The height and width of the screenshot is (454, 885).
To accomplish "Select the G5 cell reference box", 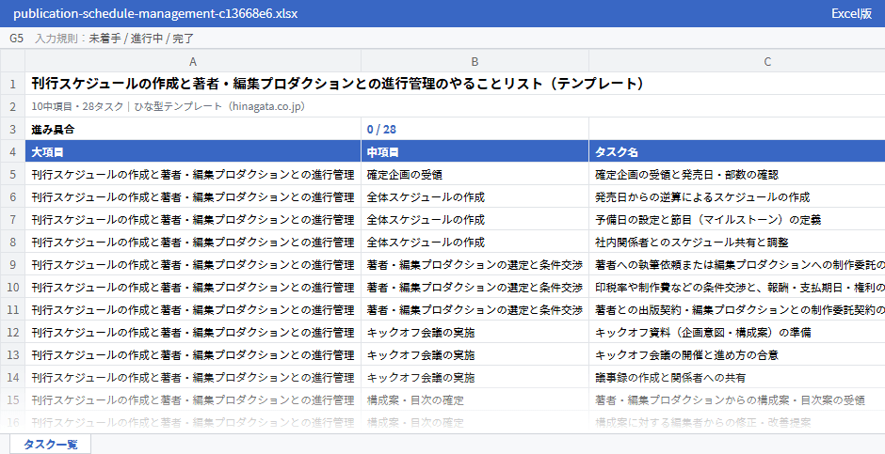I will [16, 39].
